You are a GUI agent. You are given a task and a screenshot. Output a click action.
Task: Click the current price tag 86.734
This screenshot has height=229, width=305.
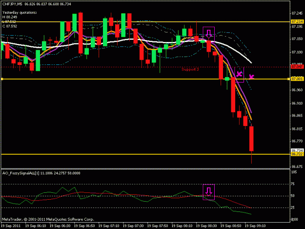(x=297, y=150)
